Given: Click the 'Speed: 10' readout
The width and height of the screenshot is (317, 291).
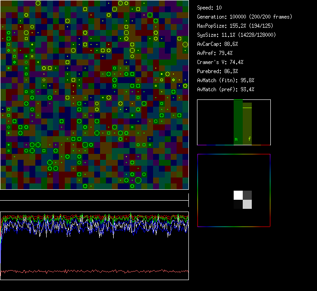Looking at the screenshot, I should pos(209,8).
